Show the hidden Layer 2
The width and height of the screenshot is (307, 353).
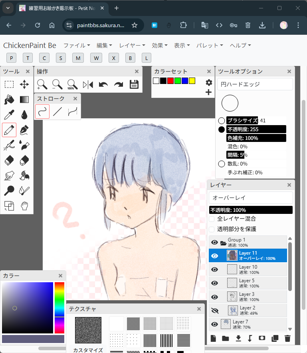coord(215,311)
